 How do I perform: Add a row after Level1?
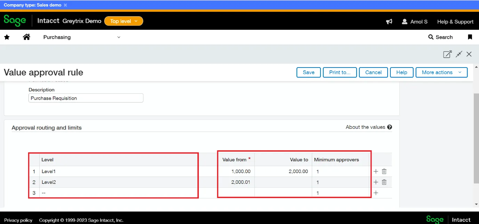coord(376,171)
